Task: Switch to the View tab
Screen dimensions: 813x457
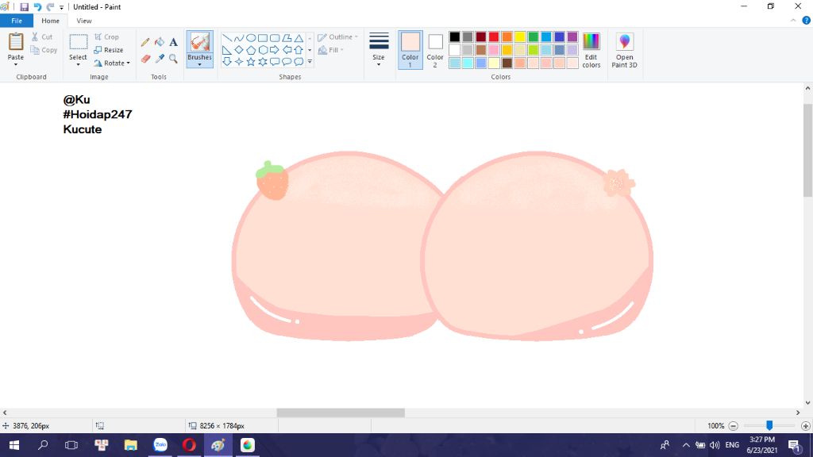Action: (x=84, y=21)
